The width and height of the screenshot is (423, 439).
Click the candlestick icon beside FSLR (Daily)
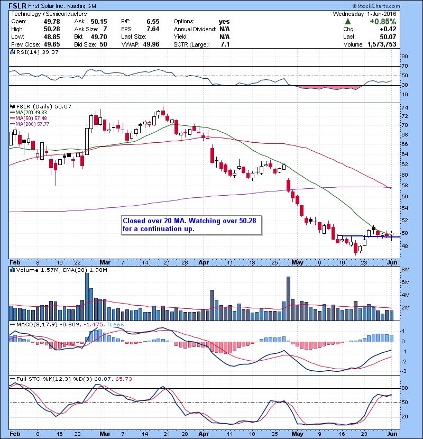[x=12, y=106]
